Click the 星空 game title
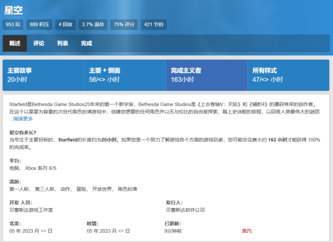 pos(13,10)
